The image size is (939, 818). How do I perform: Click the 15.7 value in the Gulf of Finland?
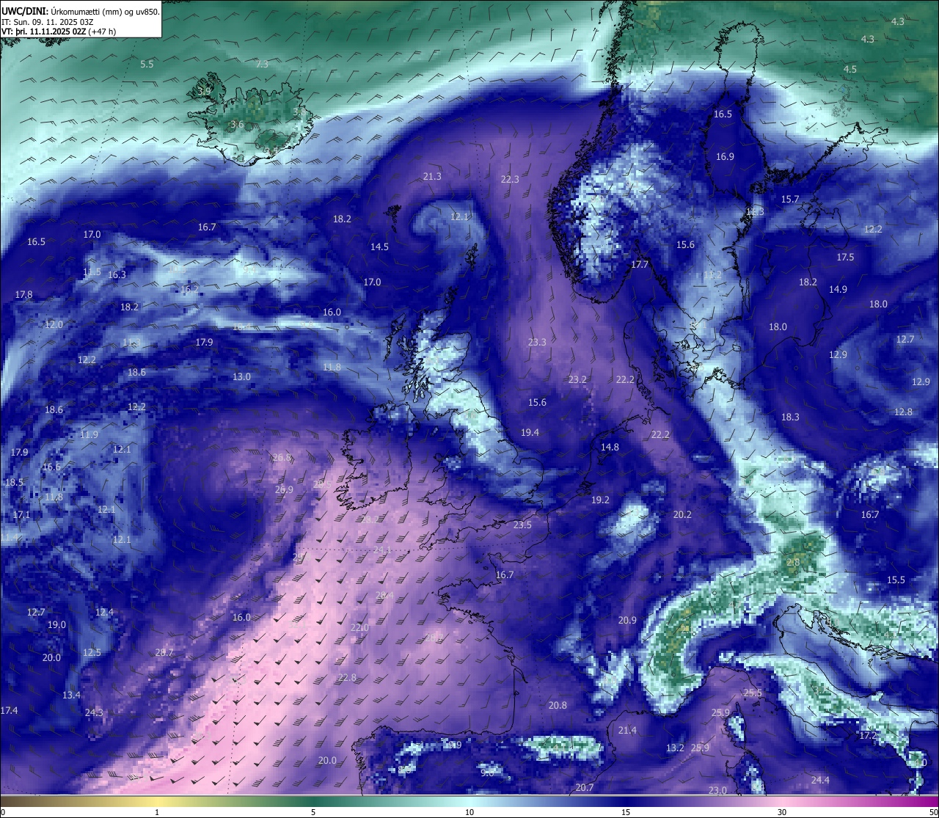coord(790,200)
